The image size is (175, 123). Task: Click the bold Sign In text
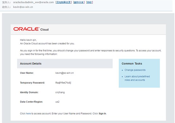click(x=102, y=114)
